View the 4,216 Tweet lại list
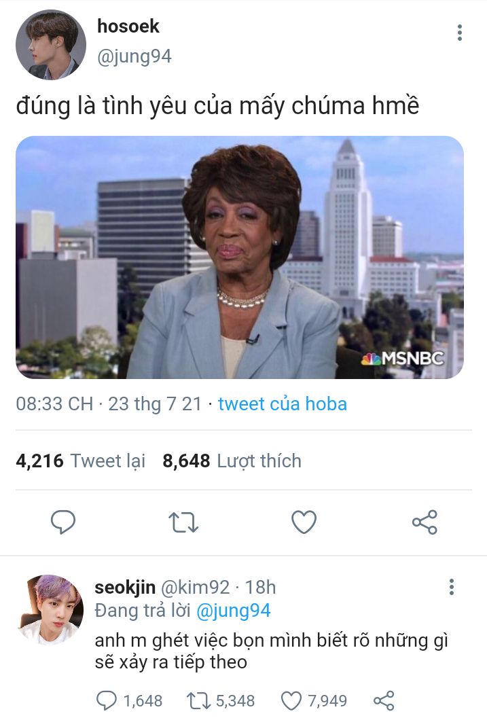Viewport: 487px width, 718px height. click(81, 461)
